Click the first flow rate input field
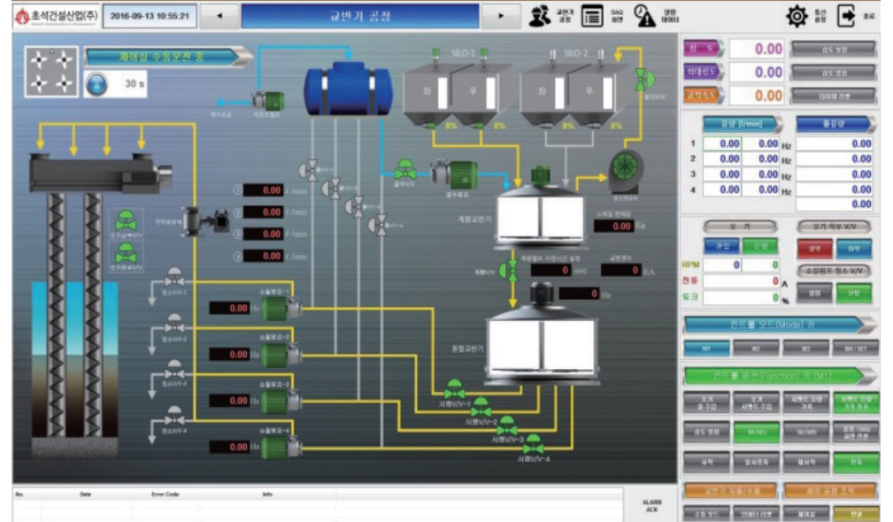 coord(721,143)
